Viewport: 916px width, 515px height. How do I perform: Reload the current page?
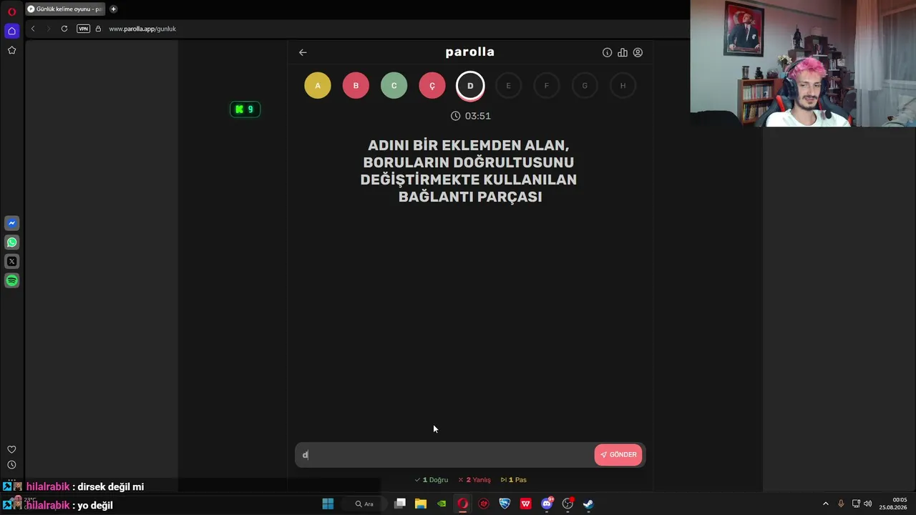64,29
